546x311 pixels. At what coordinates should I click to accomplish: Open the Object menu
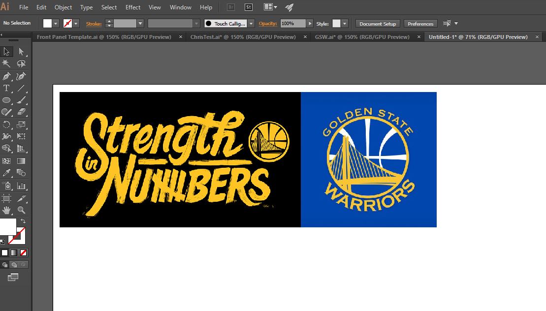coord(63,7)
